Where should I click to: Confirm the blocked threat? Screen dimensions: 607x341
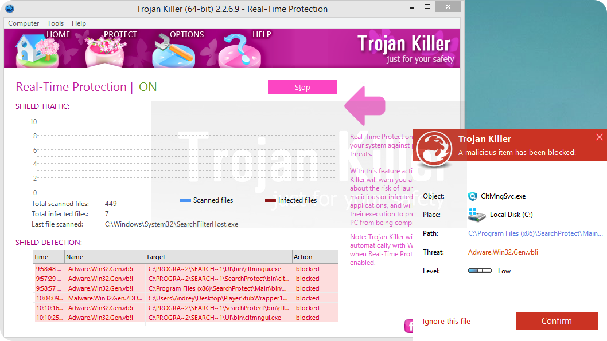(557, 321)
